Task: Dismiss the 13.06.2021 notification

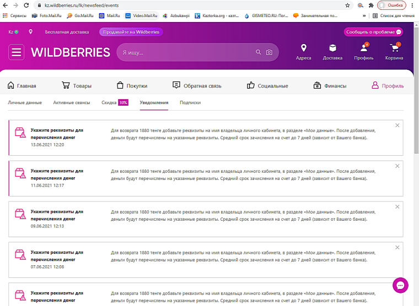Action: pyautogui.click(x=397, y=125)
